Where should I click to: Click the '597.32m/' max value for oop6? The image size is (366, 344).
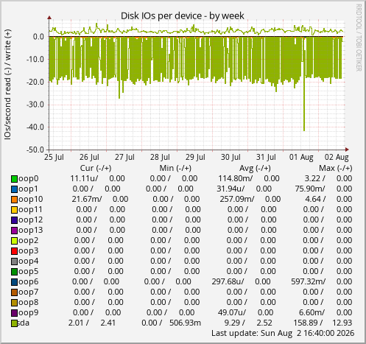[x=309, y=281]
